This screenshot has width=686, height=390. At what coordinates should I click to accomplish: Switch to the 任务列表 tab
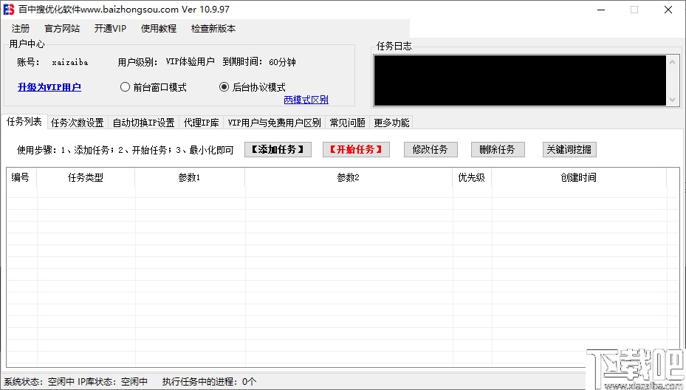(24, 122)
